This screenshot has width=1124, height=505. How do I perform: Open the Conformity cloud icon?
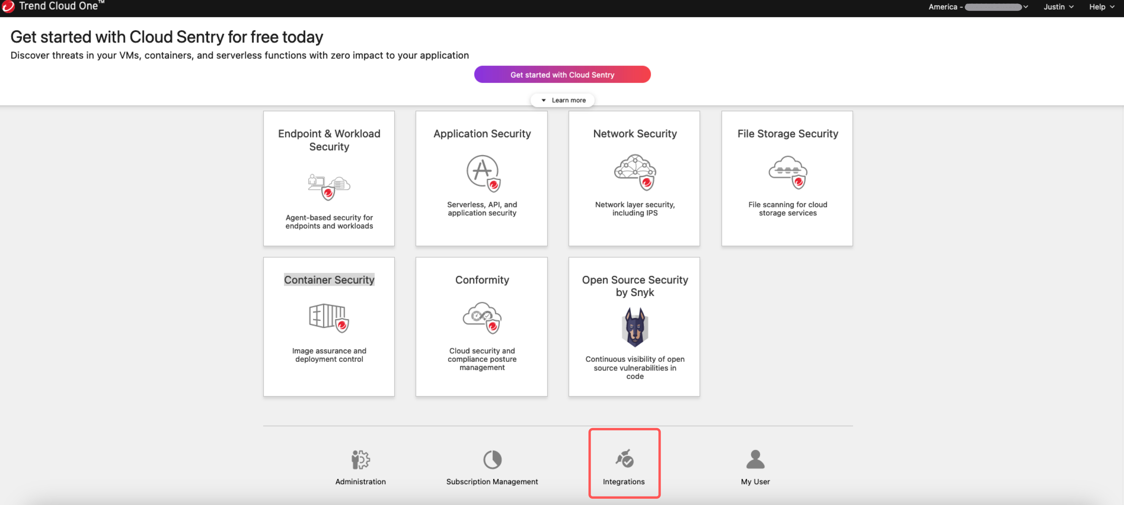[x=482, y=318]
